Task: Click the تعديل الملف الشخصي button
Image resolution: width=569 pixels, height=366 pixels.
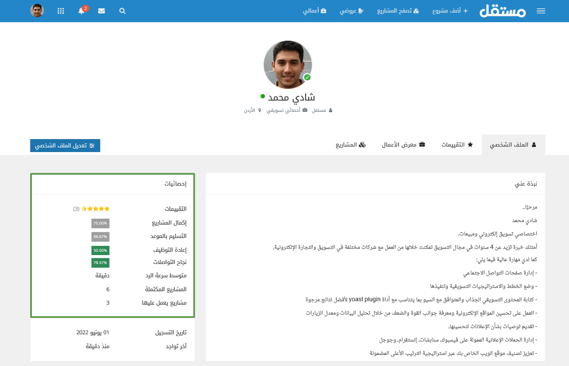Action: point(65,146)
